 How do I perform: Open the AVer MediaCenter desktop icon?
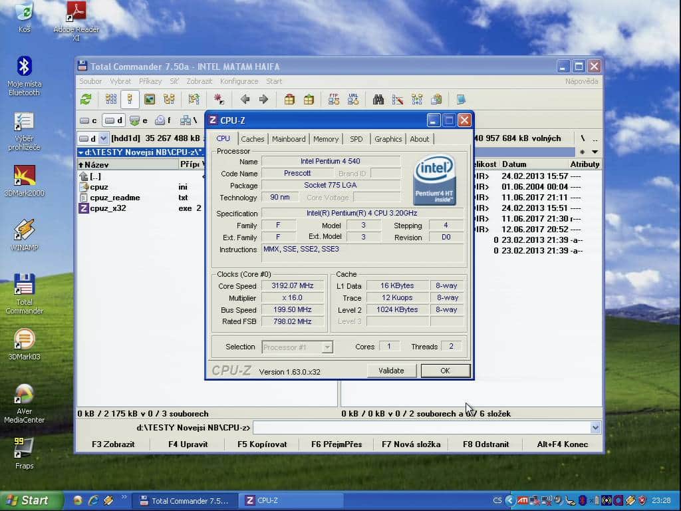[25, 404]
